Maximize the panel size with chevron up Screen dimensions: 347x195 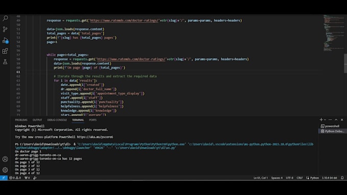point(336,120)
